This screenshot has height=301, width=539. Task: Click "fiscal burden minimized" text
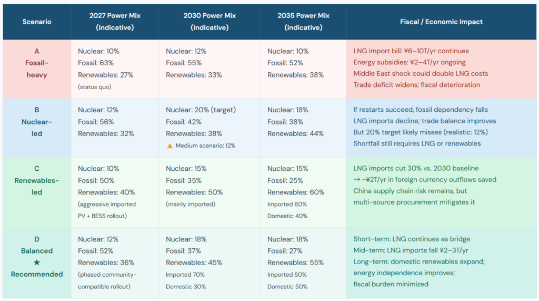(391, 284)
